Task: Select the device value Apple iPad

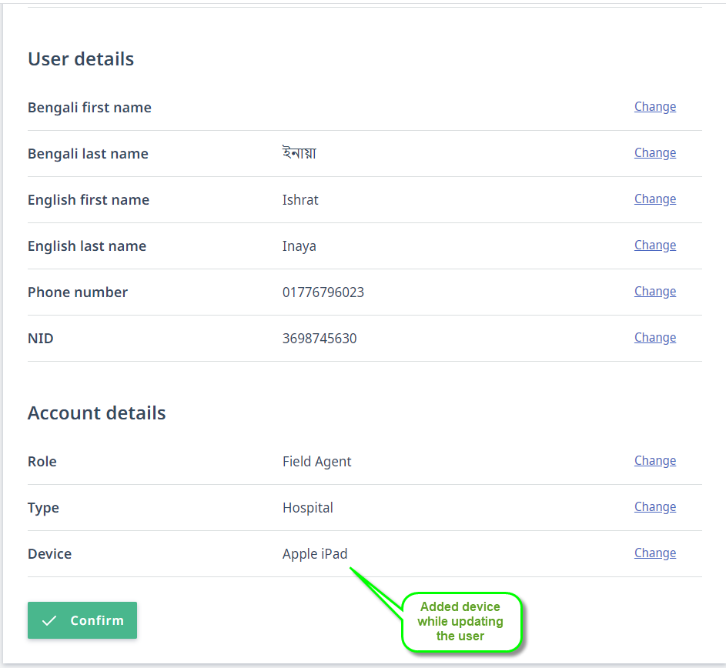Action: coord(315,553)
